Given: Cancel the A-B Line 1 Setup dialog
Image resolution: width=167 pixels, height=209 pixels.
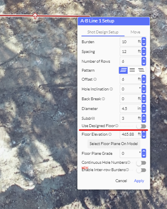Looking at the screenshot, I should [x=121, y=181].
